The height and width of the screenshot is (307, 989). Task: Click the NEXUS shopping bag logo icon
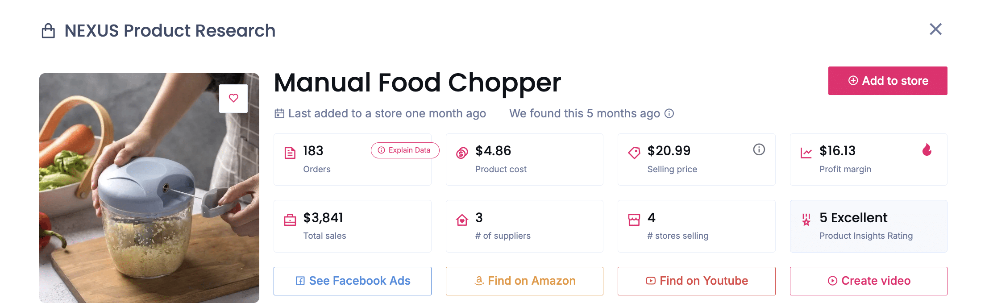point(49,30)
